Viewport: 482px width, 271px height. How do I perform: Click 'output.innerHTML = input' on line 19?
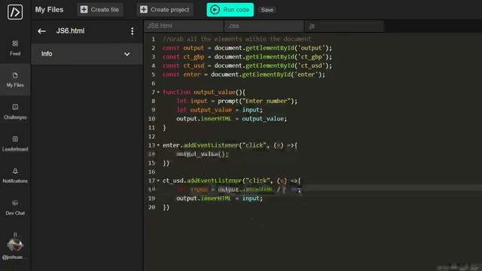219,199
